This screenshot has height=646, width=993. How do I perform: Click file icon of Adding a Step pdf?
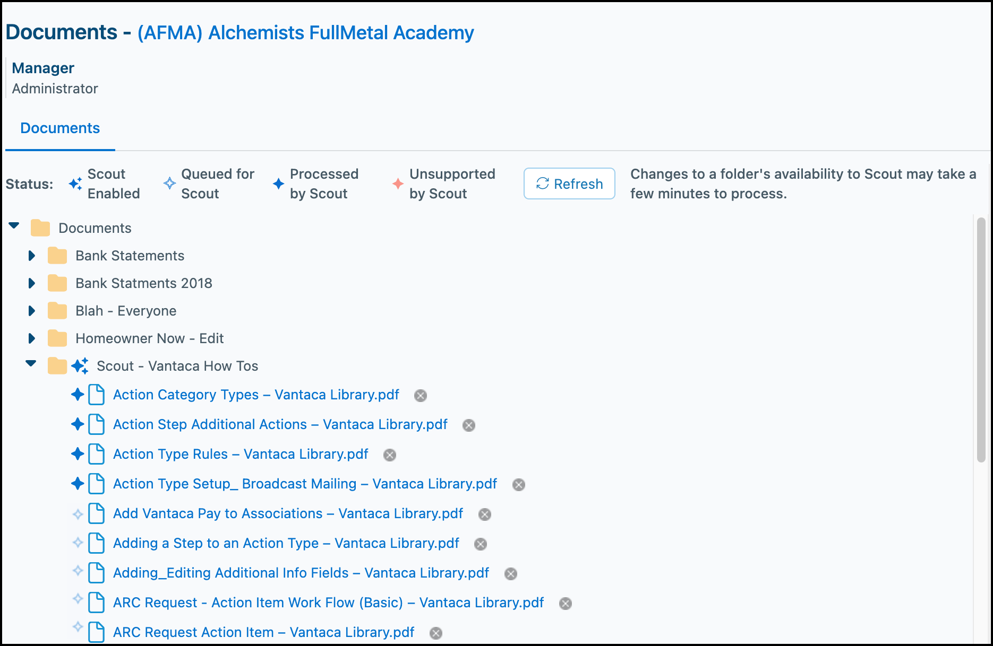coord(96,543)
